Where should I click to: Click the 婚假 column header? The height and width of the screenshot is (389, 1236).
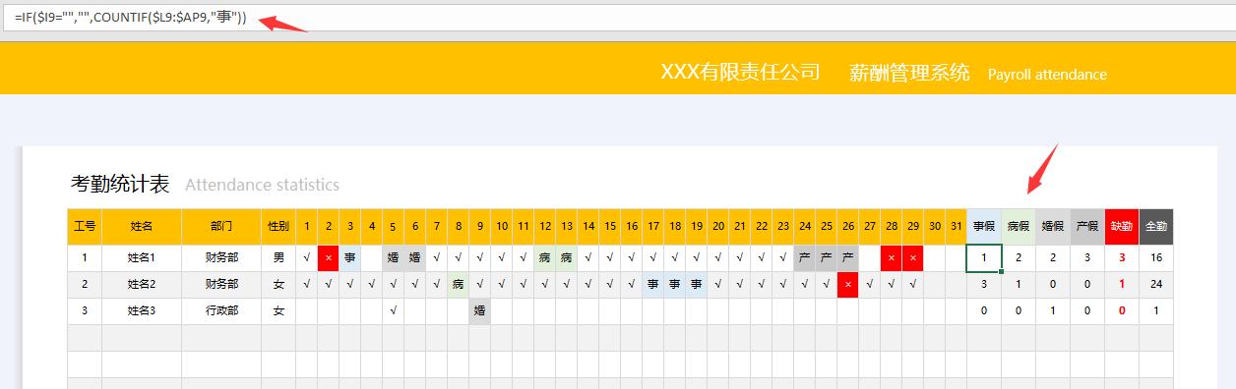1053,226
